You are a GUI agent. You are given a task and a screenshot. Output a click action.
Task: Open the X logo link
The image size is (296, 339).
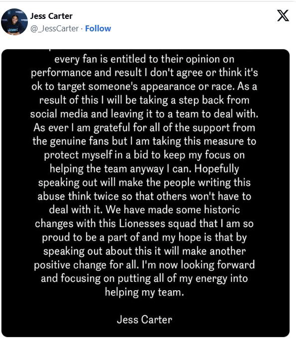283,15
